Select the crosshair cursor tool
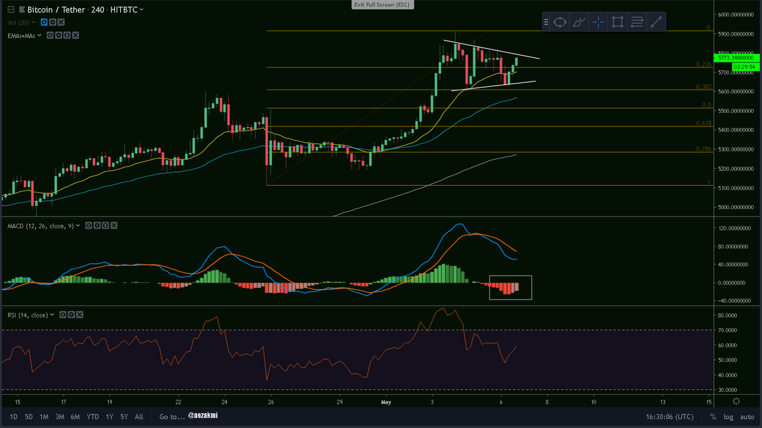The width and height of the screenshot is (762, 428). tap(598, 23)
